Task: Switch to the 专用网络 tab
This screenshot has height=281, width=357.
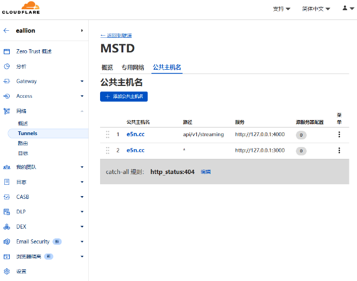Action: click(133, 68)
